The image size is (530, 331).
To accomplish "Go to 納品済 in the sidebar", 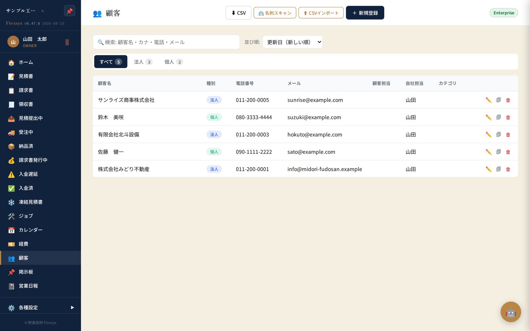I will coord(40,146).
